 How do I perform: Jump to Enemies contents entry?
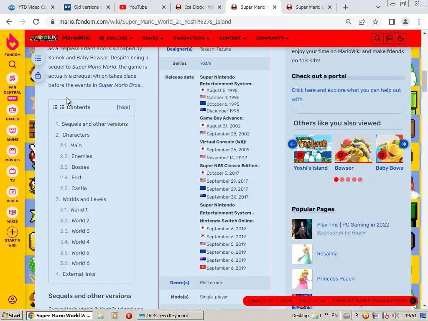pos(82,156)
